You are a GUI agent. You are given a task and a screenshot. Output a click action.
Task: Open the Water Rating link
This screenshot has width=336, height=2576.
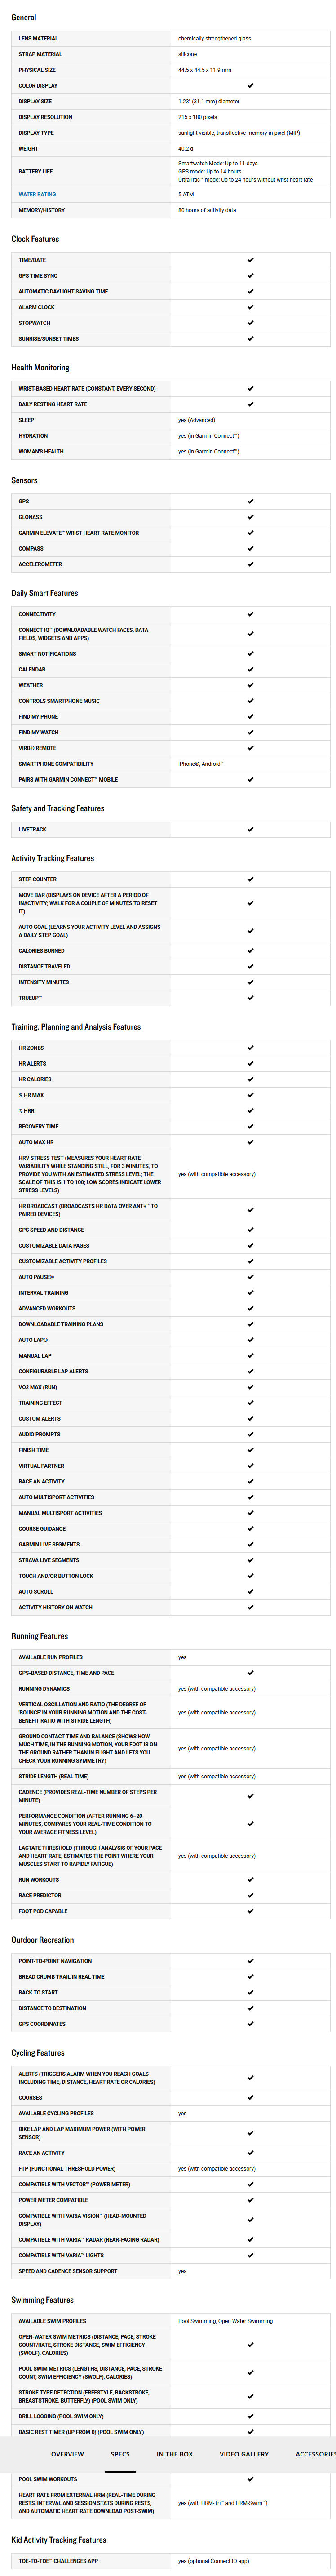(x=37, y=194)
